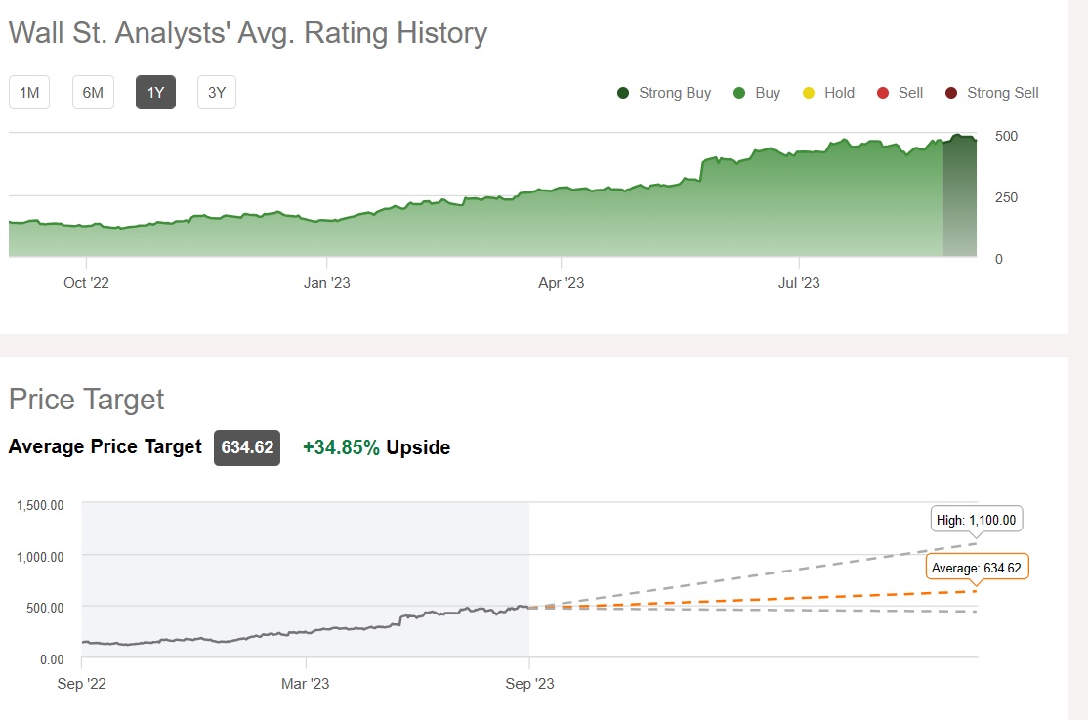Switch to the 3Y range view
The height and width of the screenshot is (720, 1088).
(x=217, y=93)
